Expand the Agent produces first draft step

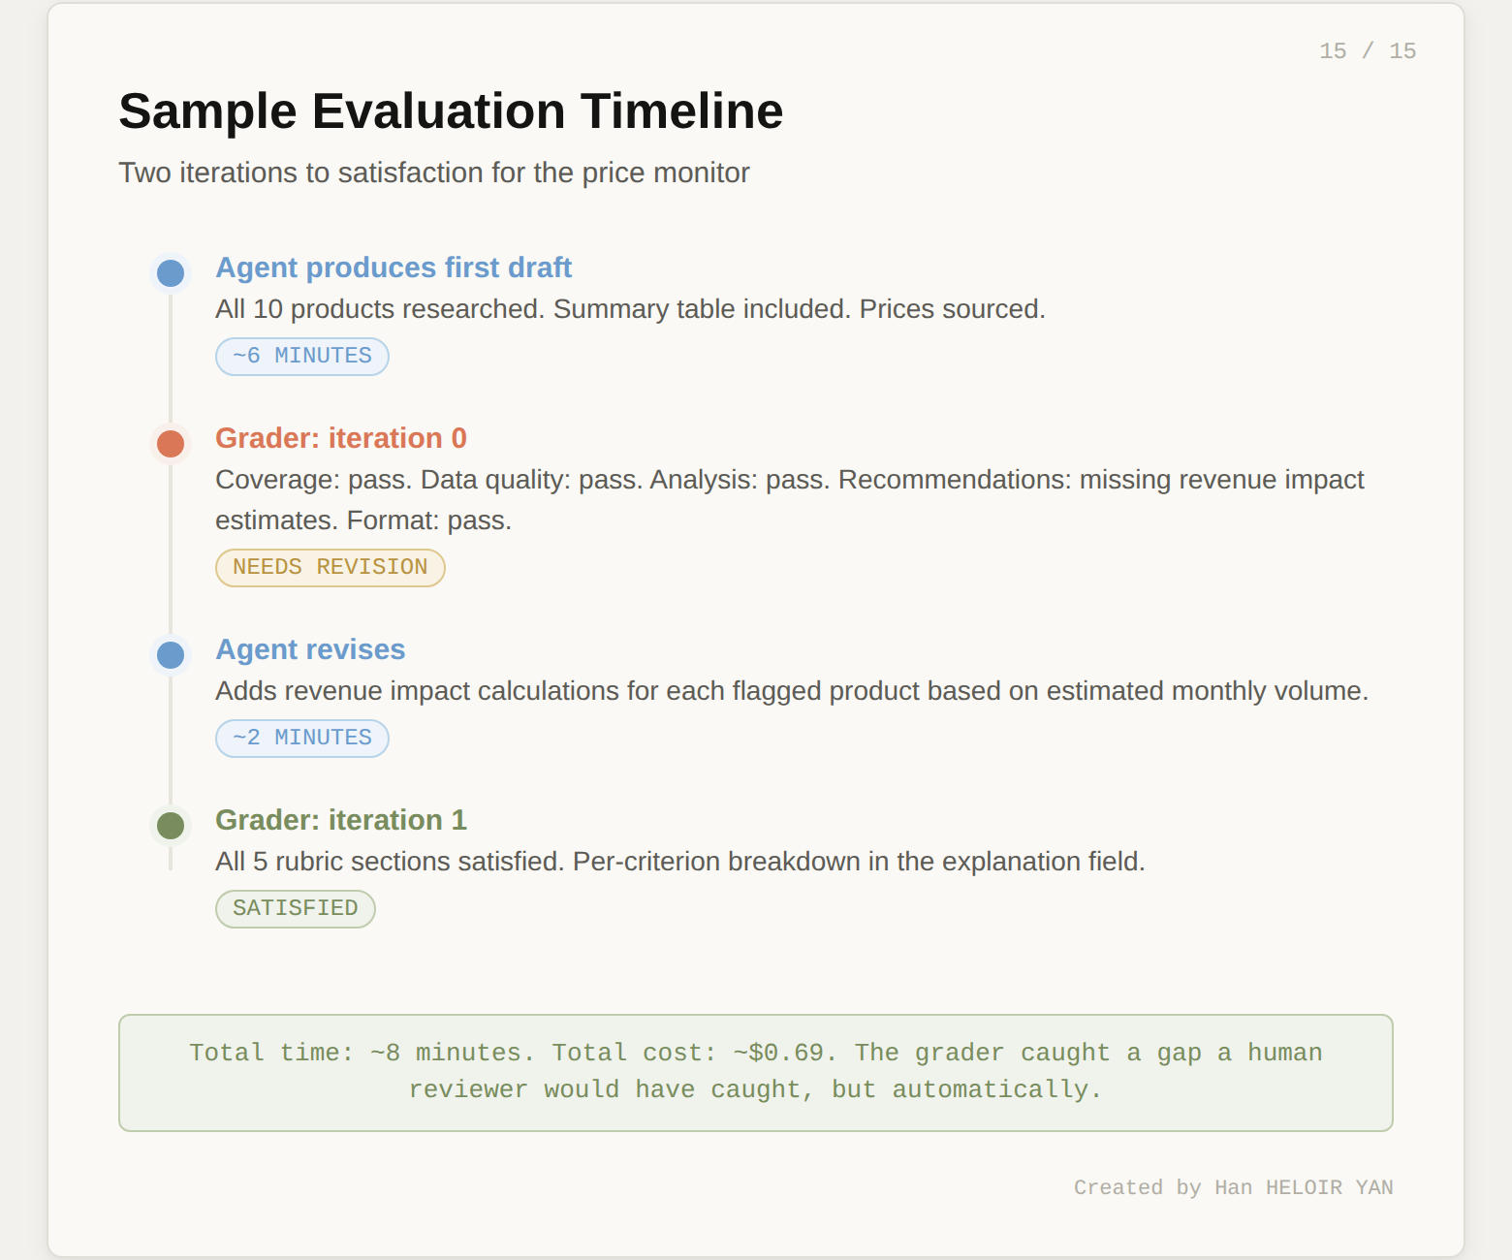click(x=394, y=268)
